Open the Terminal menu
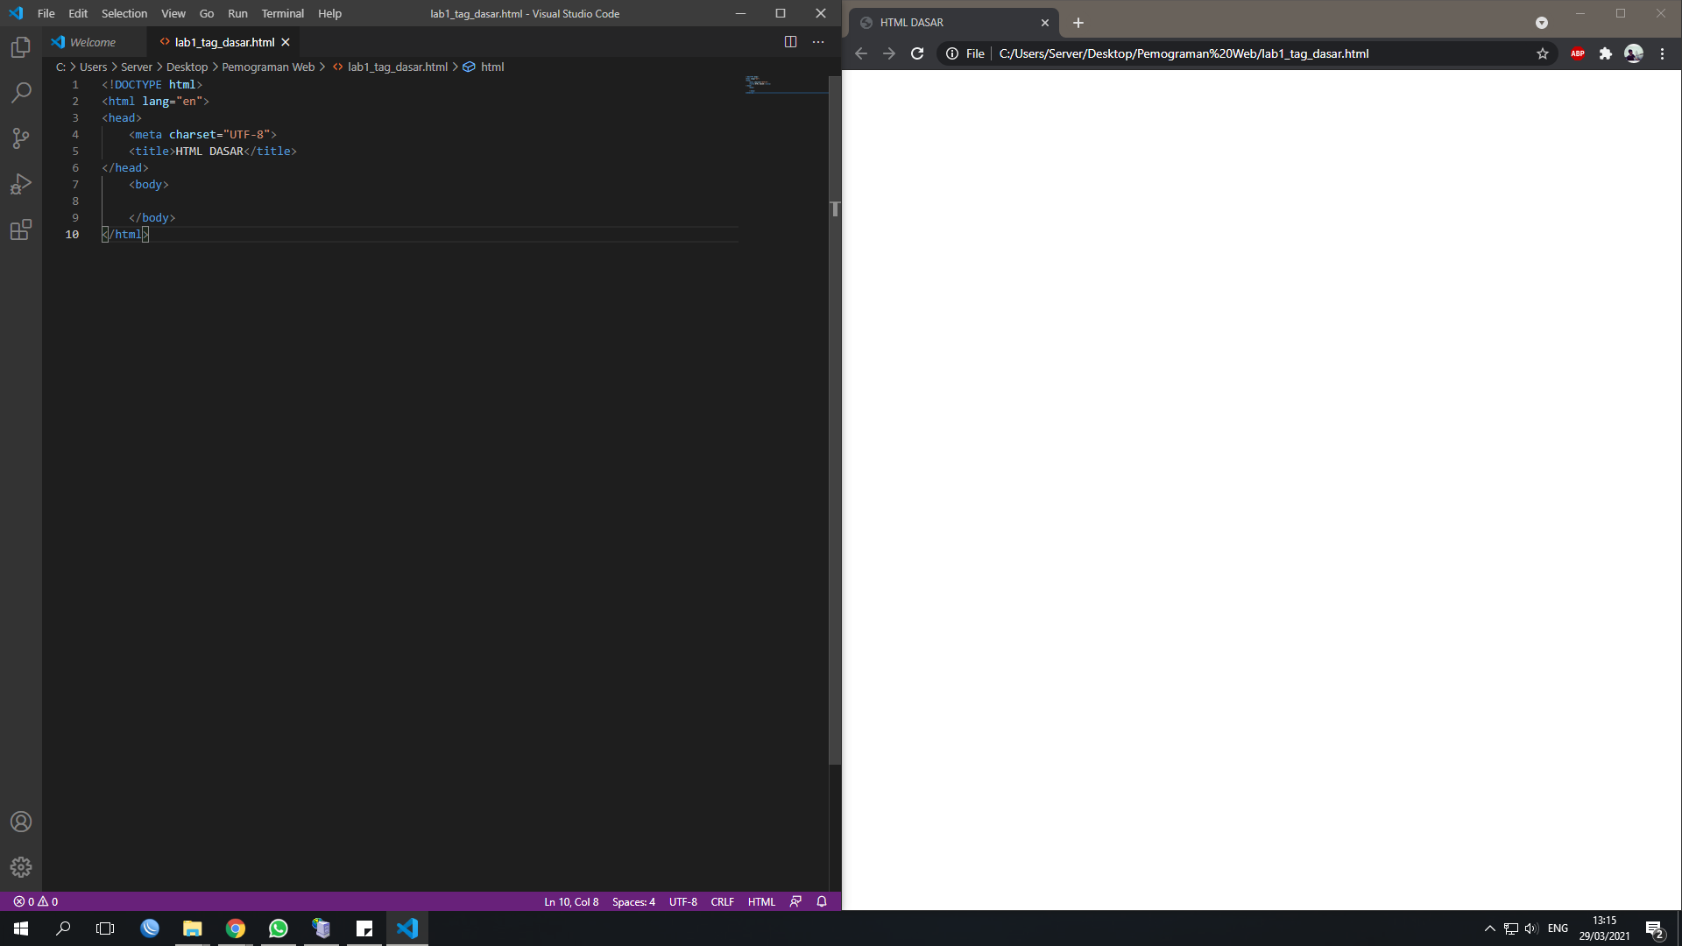Screen dimensions: 1682x946 (x=282, y=13)
